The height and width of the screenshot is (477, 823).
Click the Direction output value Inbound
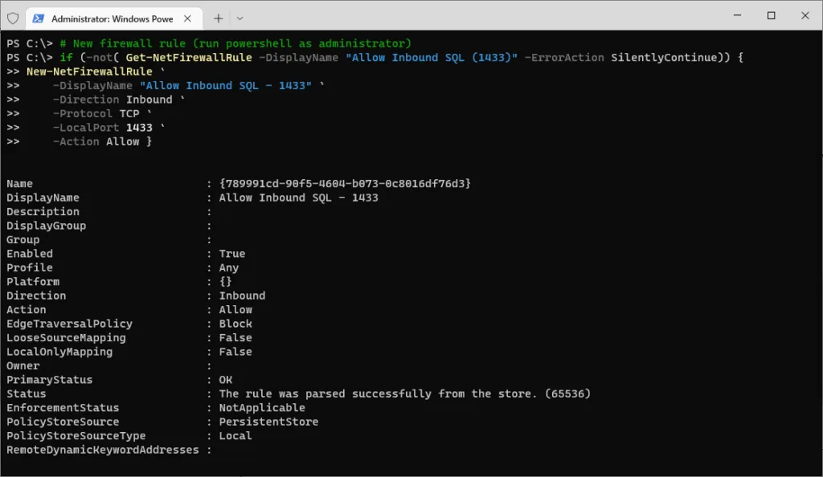pyautogui.click(x=242, y=296)
